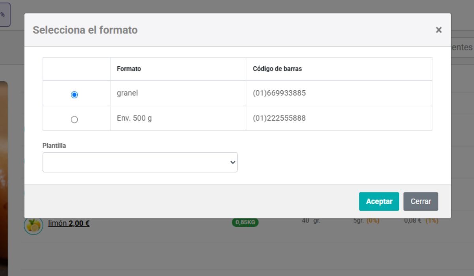Expand the empty Plantilla selector
The height and width of the screenshot is (276, 474).
click(x=140, y=162)
